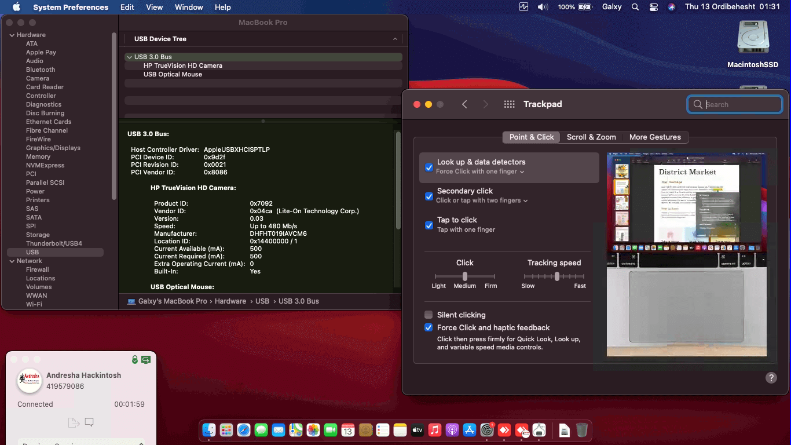The image size is (791, 445).
Task: Open Finder from the Dock
Action: pyautogui.click(x=209, y=430)
